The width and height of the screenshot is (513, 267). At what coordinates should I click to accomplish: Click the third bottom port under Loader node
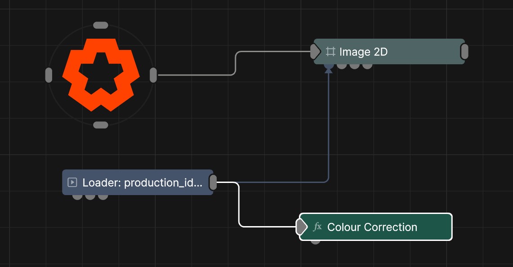[x=103, y=196]
